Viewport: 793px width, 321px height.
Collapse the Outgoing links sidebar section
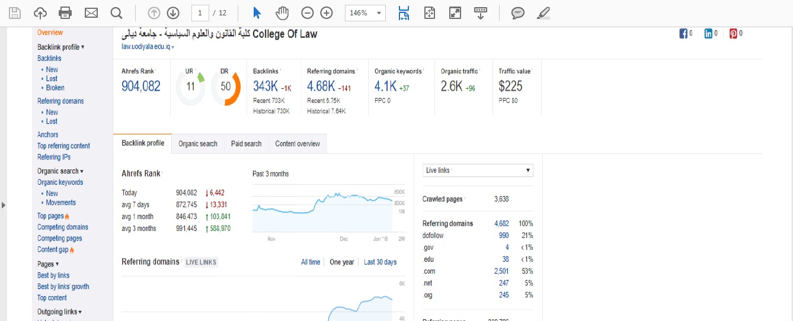59,312
